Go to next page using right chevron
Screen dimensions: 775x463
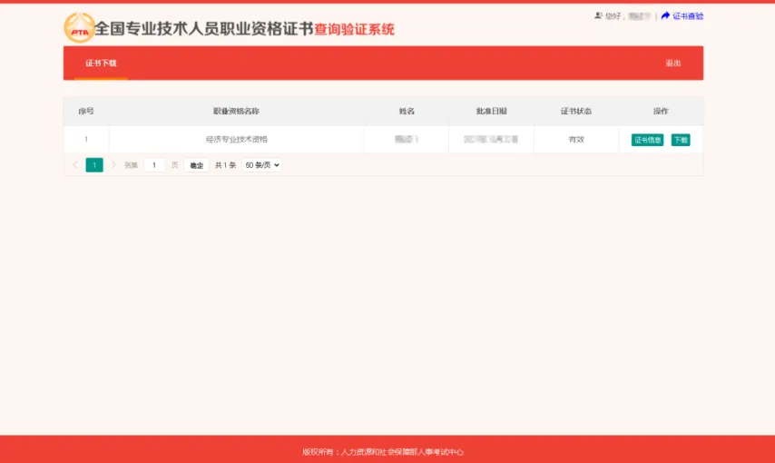pyautogui.click(x=113, y=165)
